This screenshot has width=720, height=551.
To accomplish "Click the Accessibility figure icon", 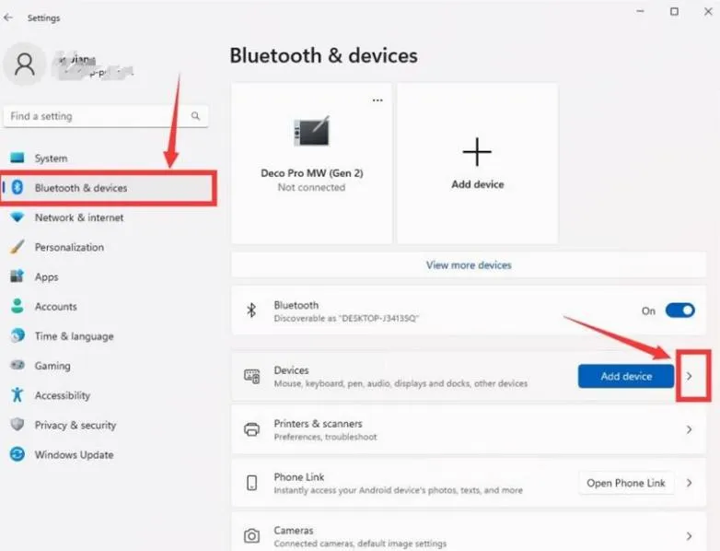I will pos(17,394).
